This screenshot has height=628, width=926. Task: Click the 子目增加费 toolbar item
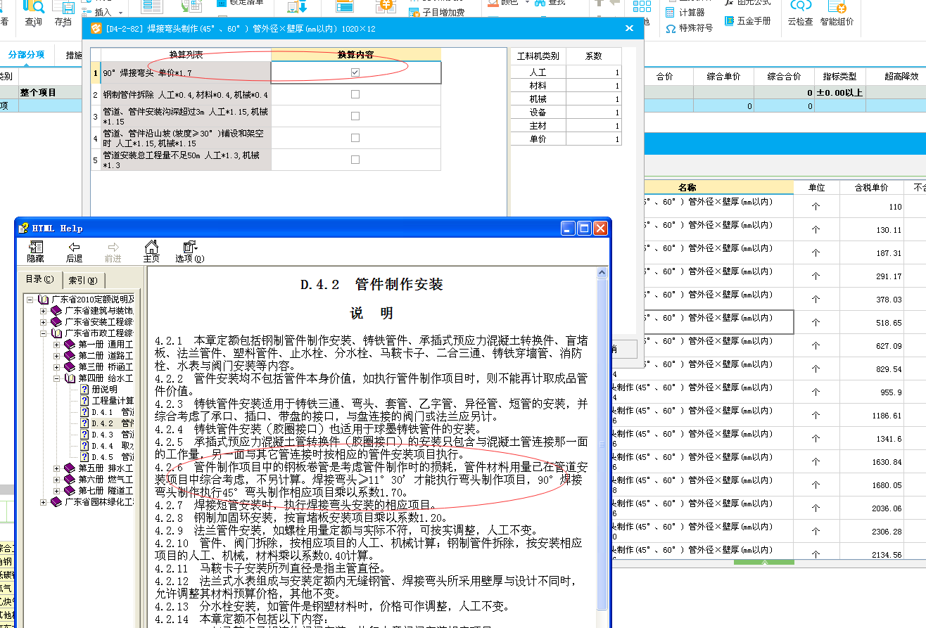436,12
